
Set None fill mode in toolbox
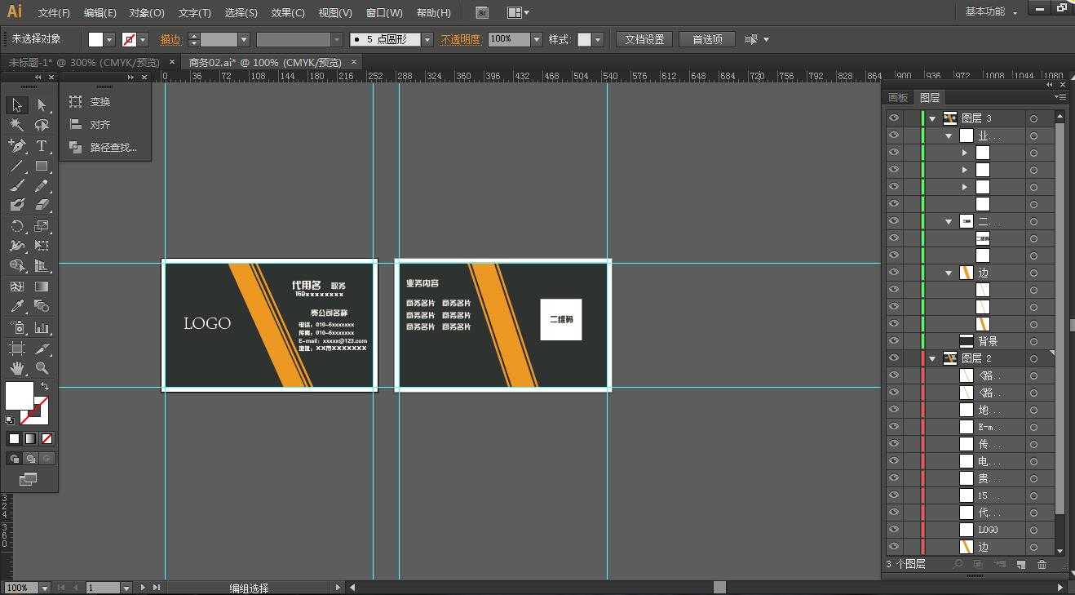46,438
